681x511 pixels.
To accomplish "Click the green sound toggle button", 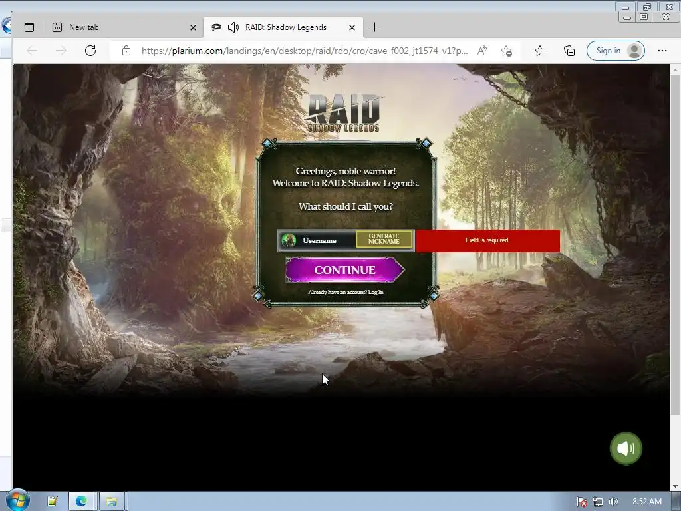I will click(x=625, y=448).
